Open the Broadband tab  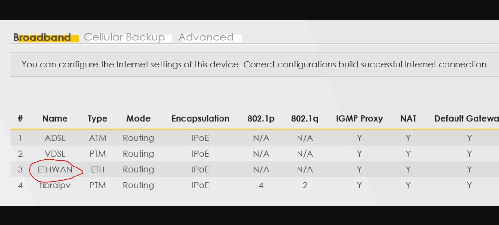tap(42, 38)
